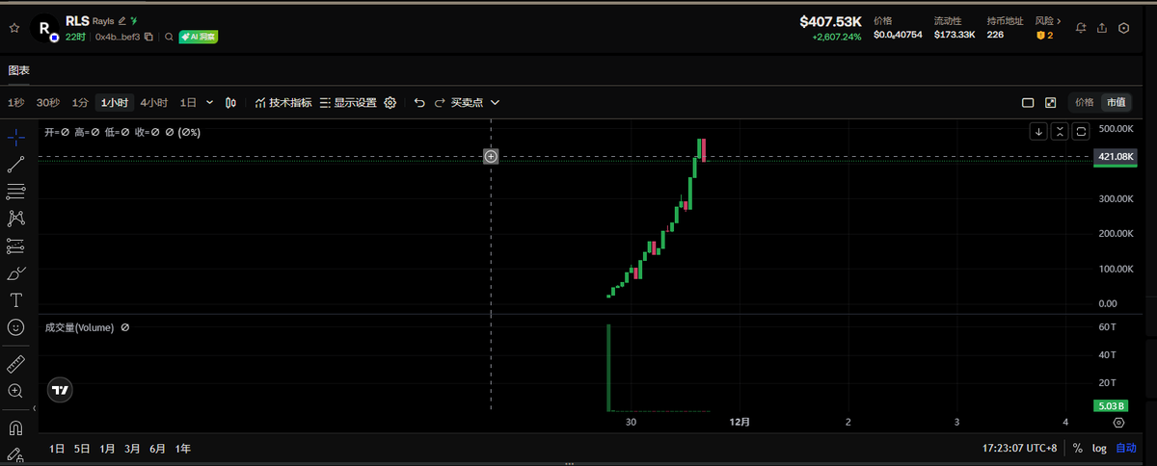This screenshot has height=466, width=1157.
Task: Select the 1小时 interval
Action: click(x=115, y=102)
